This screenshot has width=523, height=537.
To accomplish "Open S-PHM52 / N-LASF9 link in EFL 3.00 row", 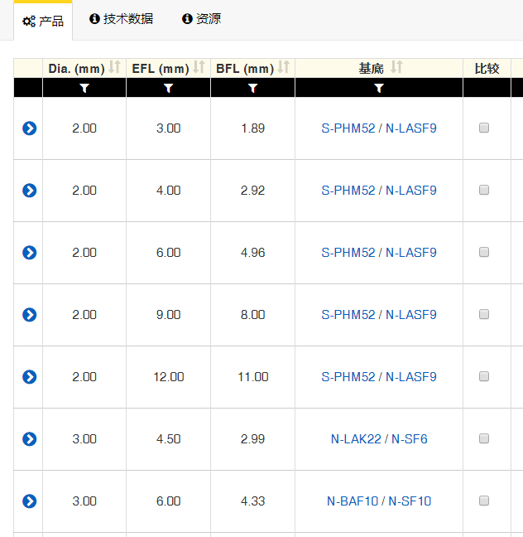I will pyautogui.click(x=379, y=128).
